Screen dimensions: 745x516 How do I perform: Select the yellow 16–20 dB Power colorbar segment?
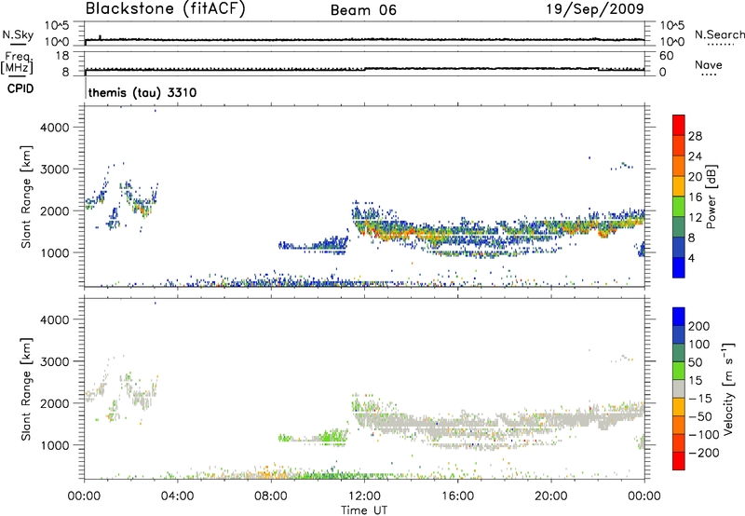tap(679, 185)
